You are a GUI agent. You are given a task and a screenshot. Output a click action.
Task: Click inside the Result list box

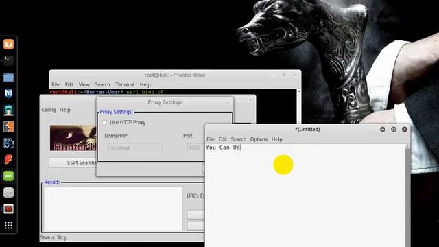[113, 209]
